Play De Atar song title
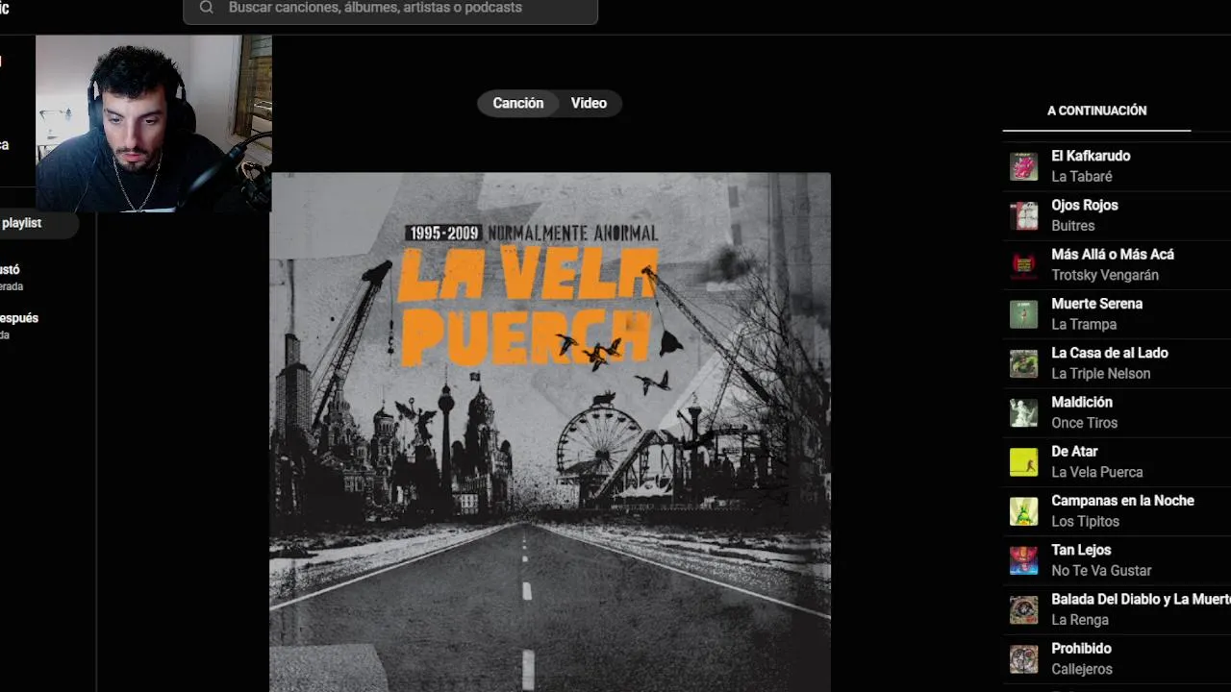 [1074, 452]
